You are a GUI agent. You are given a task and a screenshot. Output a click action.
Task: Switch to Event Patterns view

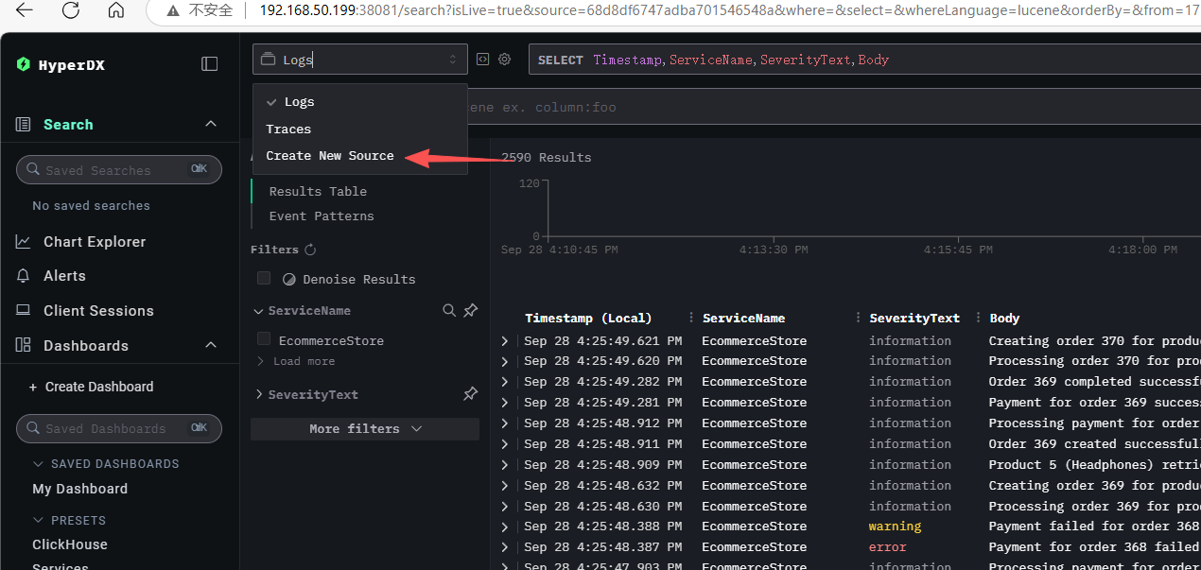click(322, 216)
